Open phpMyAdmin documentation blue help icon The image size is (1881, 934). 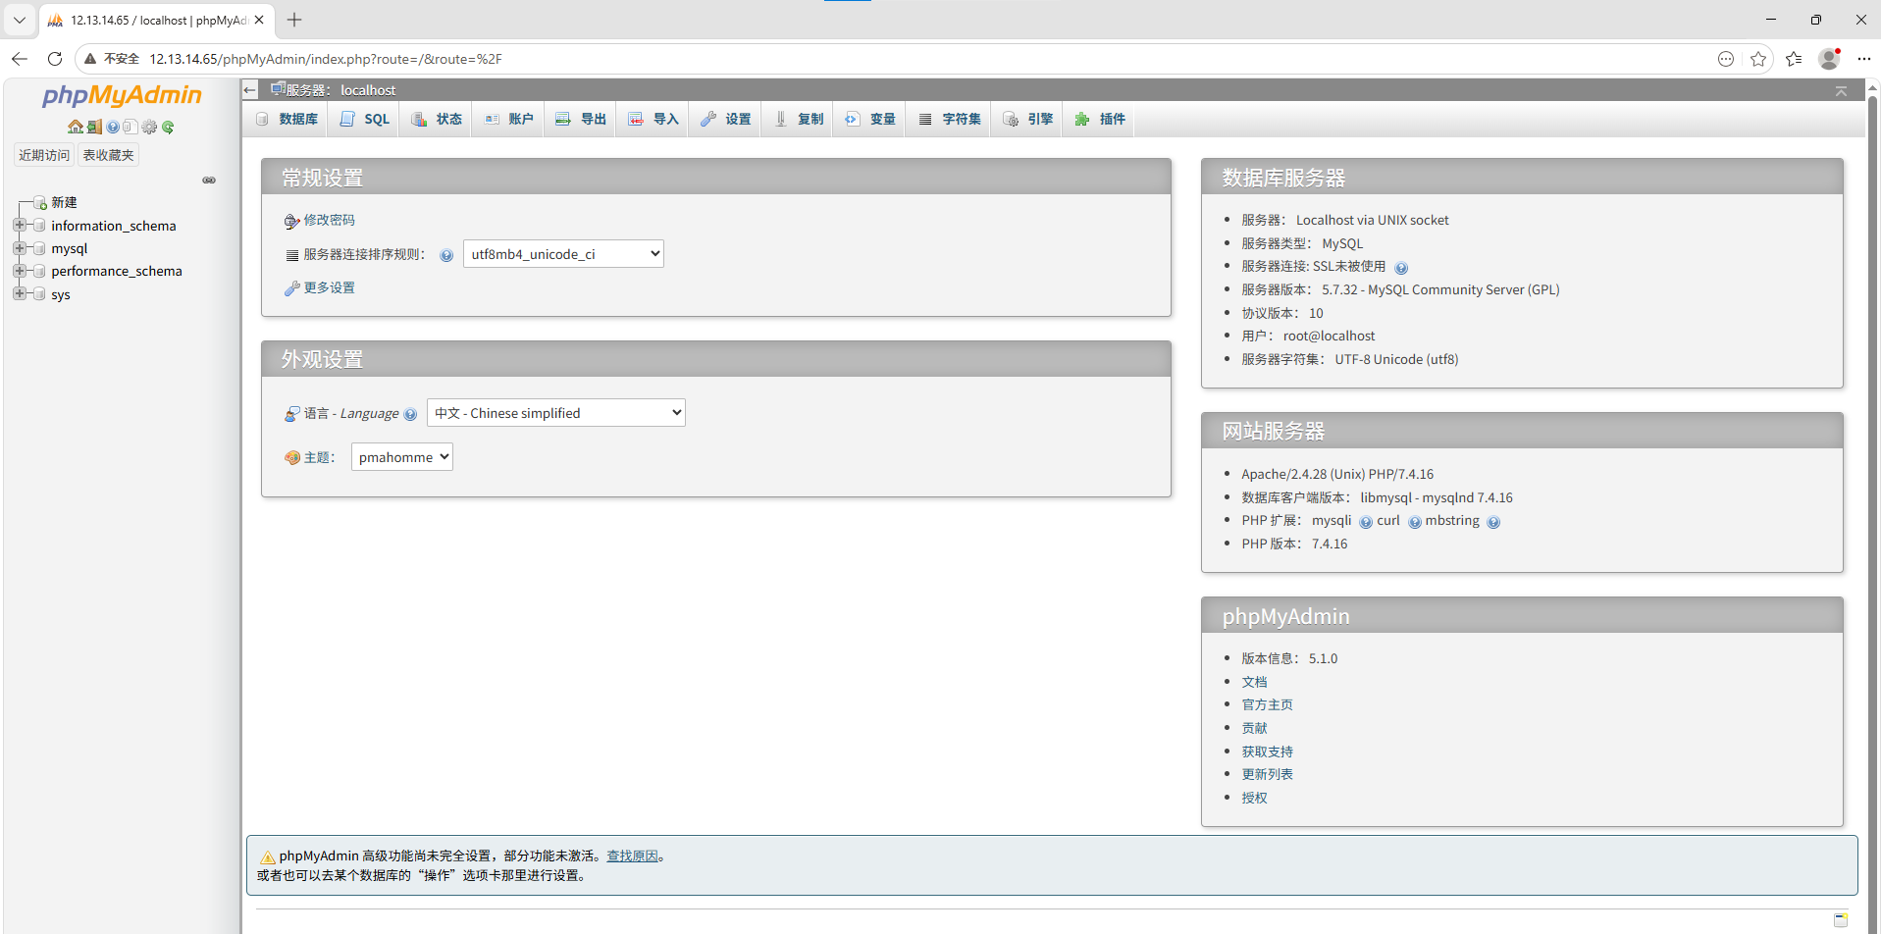click(113, 127)
